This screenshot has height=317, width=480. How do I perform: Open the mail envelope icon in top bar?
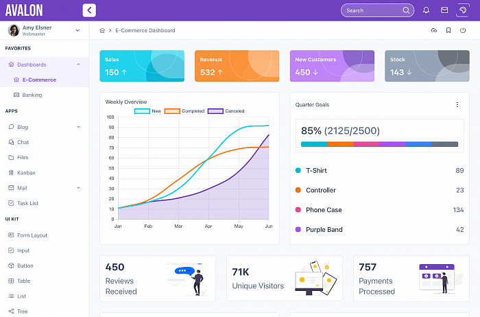(444, 10)
